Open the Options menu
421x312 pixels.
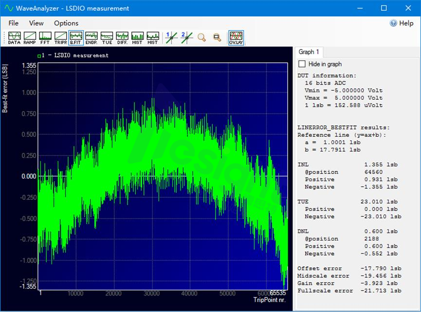click(x=66, y=23)
